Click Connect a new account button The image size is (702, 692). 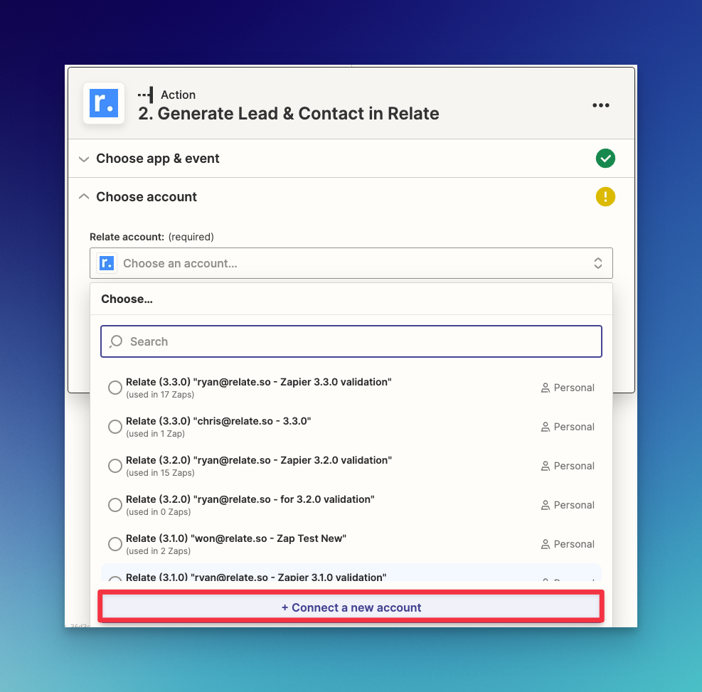pos(351,607)
